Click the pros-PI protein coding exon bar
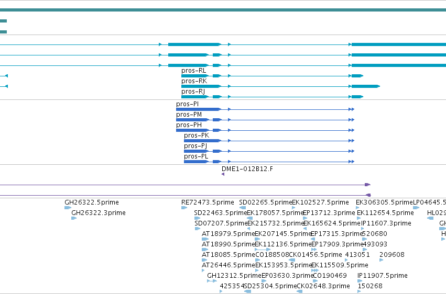The height and width of the screenshot is (294, 446). pyautogui.click(x=199, y=109)
